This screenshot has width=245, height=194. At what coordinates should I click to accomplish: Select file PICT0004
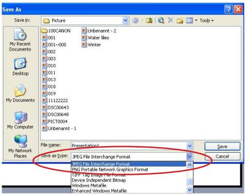coord(55,121)
